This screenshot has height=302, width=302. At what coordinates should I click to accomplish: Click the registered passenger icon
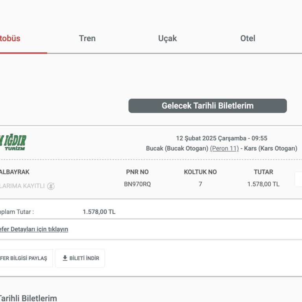click(51, 186)
